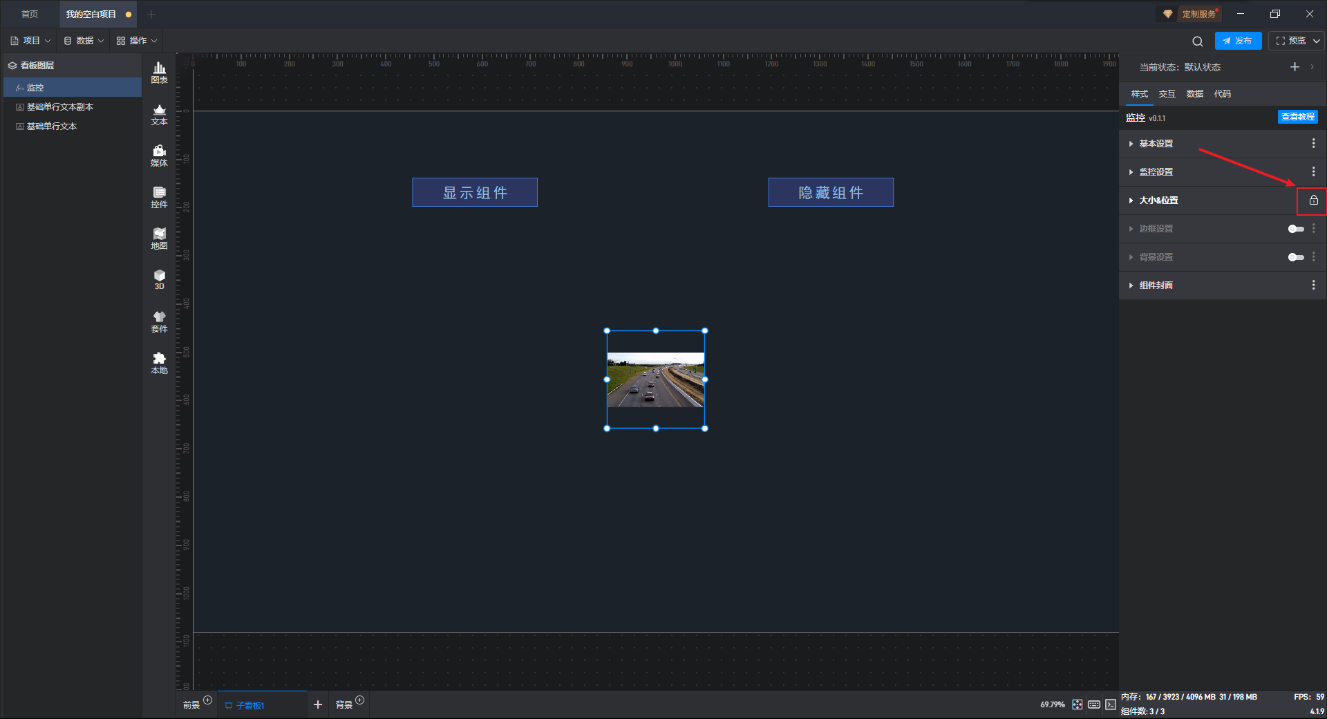Image resolution: width=1327 pixels, height=719 pixels.
Task: Open the 控件 controls component panel
Action: coord(159,197)
